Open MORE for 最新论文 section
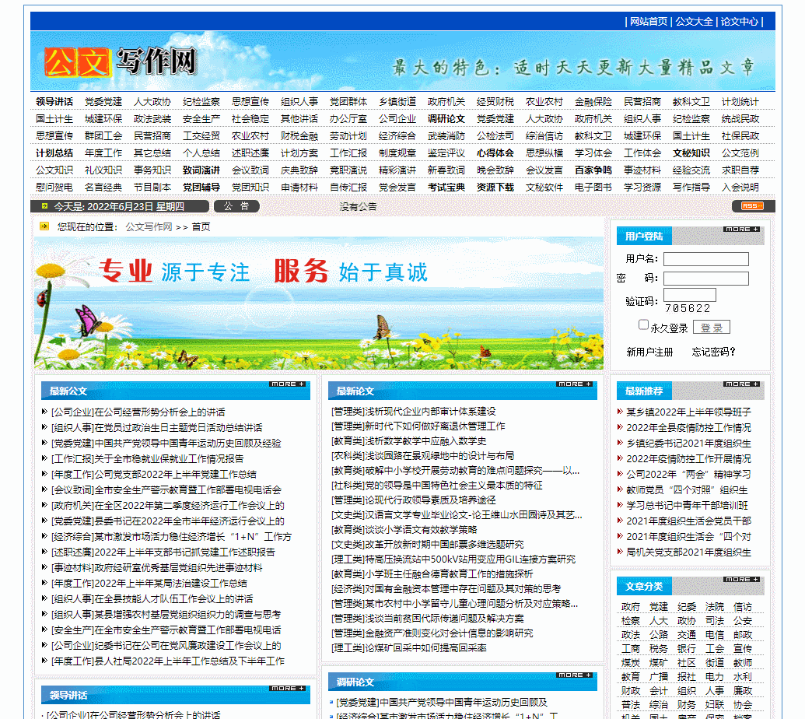Screen dimensions: 805x719 [575, 384]
